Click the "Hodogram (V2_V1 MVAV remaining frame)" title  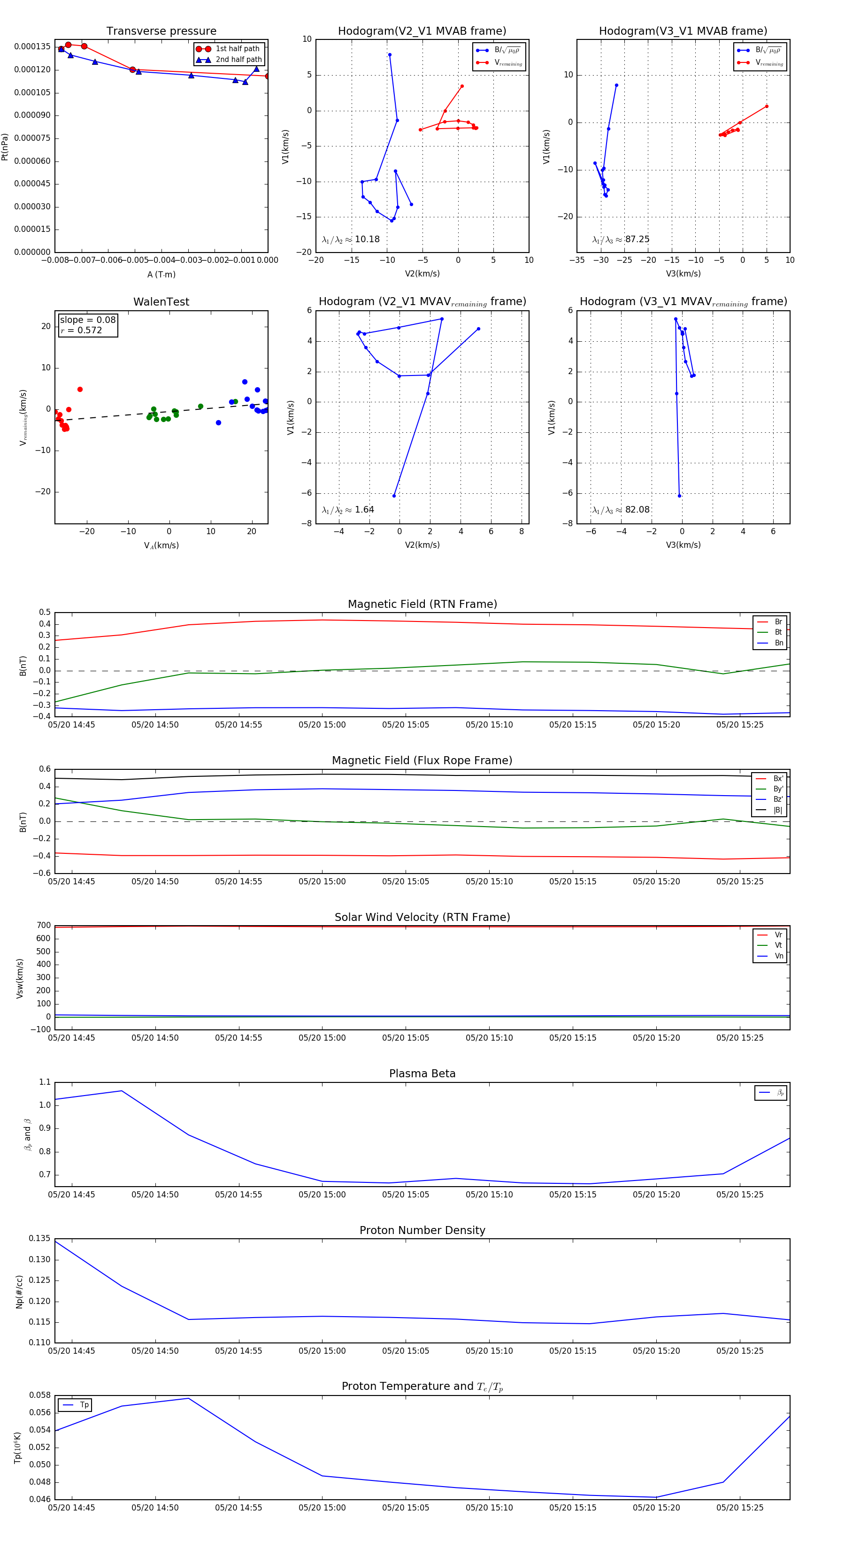[422, 302]
